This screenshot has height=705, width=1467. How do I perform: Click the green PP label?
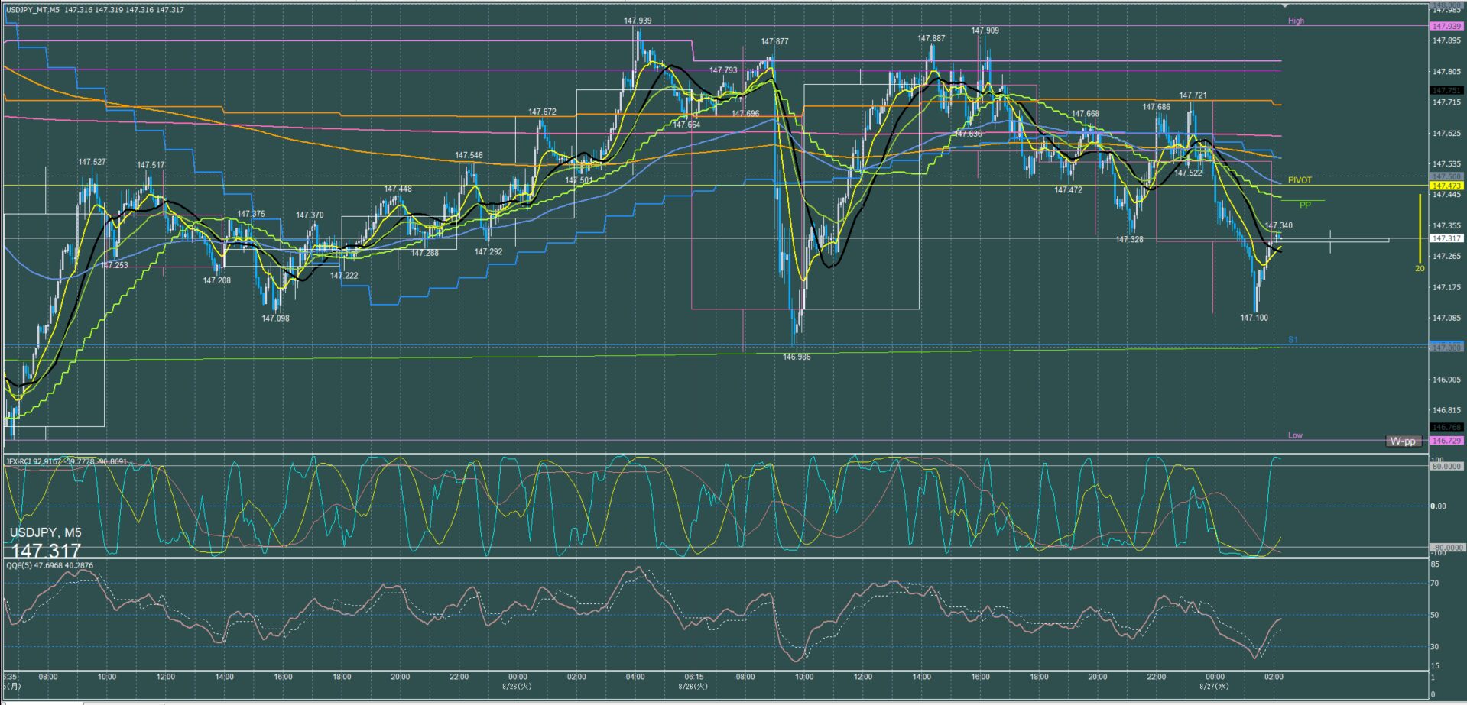point(1305,205)
